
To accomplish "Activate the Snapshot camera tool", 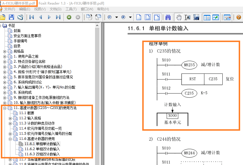I will [x=196, y=17].
